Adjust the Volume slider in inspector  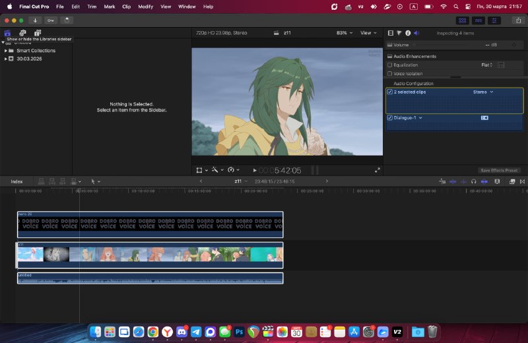click(448, 45)
